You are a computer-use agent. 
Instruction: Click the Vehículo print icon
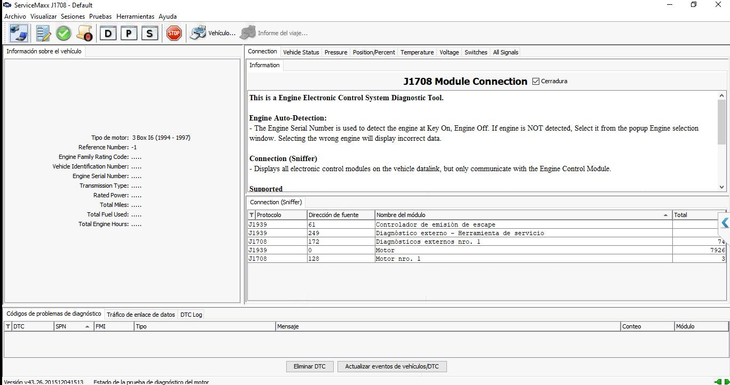198,33
